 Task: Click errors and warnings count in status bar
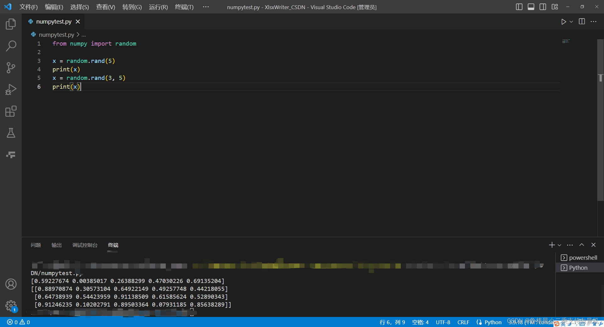click(19, 322)
